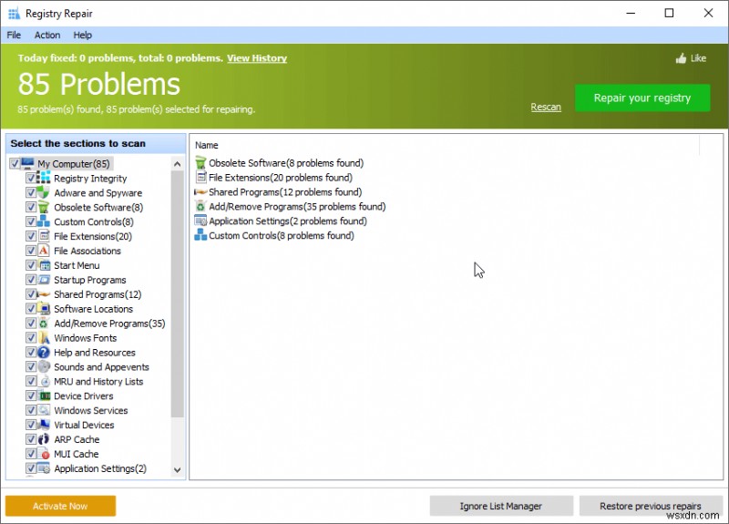Toggle the Adware and Spyware checkbox
The height and width of the screenshot is (524, 729).
(31, 192)
